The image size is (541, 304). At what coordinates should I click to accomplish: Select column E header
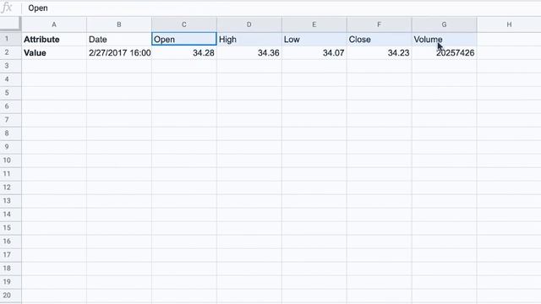(314, 24)
